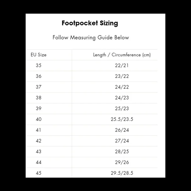Select the EU size 39 cell

coord(39,109)
